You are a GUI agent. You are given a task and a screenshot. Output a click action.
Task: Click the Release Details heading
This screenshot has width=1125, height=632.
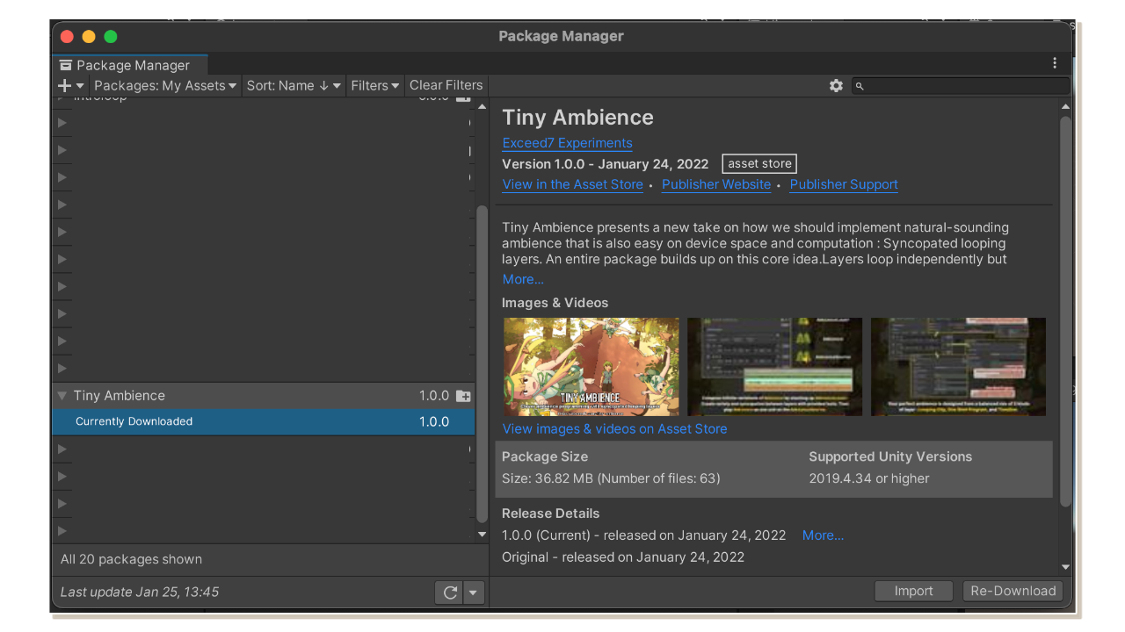coord(550,513)
